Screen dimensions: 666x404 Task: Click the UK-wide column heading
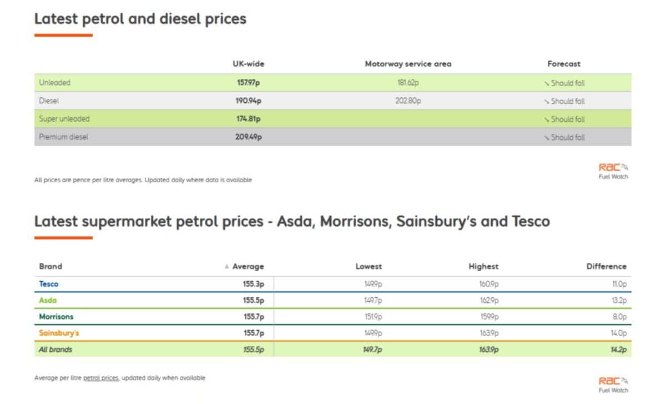248,64
